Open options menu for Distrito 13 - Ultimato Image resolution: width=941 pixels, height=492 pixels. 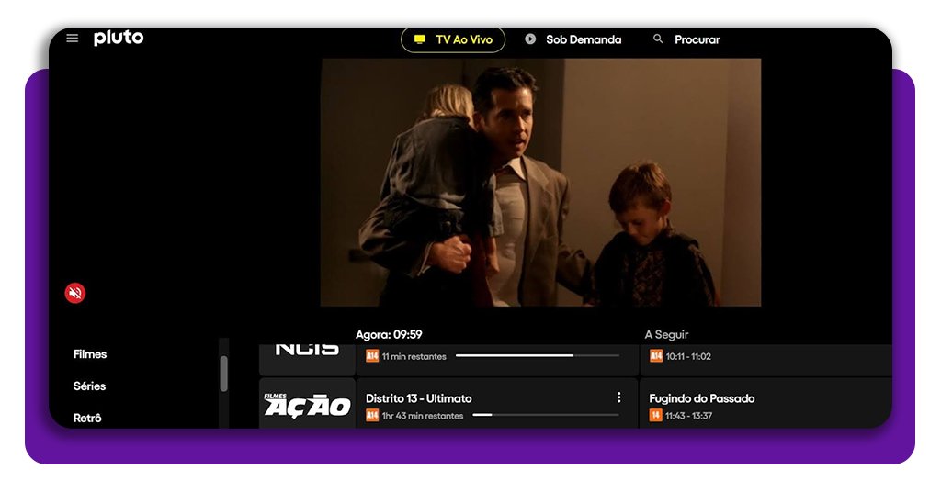(x=618, y=398)
